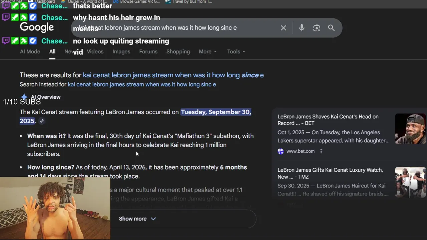427x240 pixels.
Task: Open the Dashboard browser tab
Action: (x=42, y=2)
